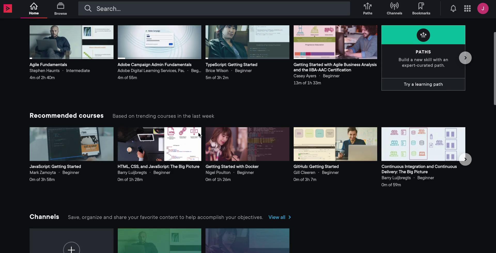Open HTML, CSS, and JavaScript Big Picture thumbnail
The width and height of the screenshot is (496, 253).
(159, 144)
